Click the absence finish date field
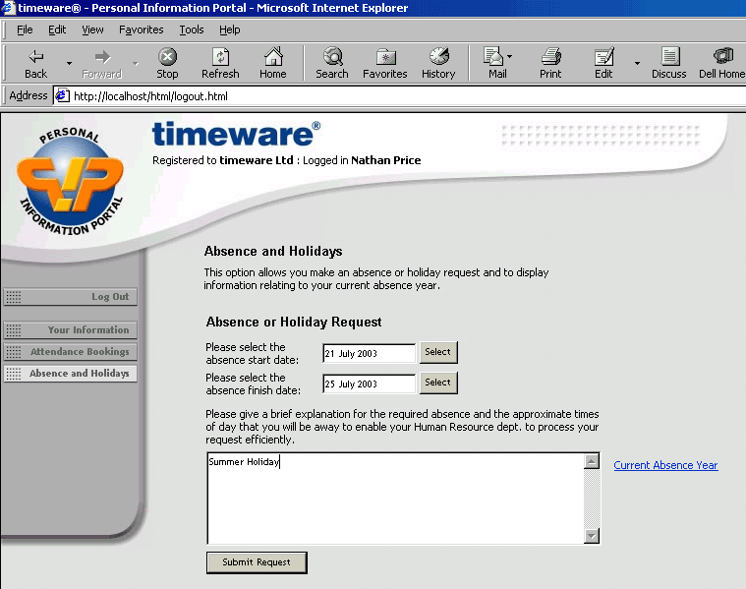The image size is (746, 589). click(370, 383)
